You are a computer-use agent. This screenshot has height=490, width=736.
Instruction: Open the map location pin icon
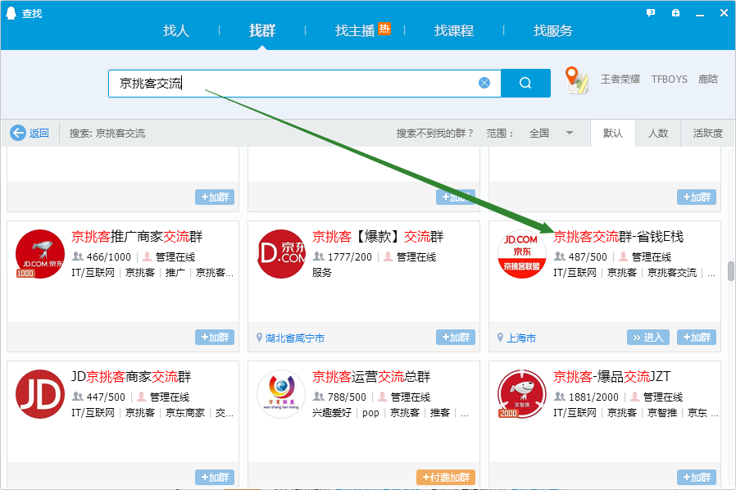pos(576,79)
